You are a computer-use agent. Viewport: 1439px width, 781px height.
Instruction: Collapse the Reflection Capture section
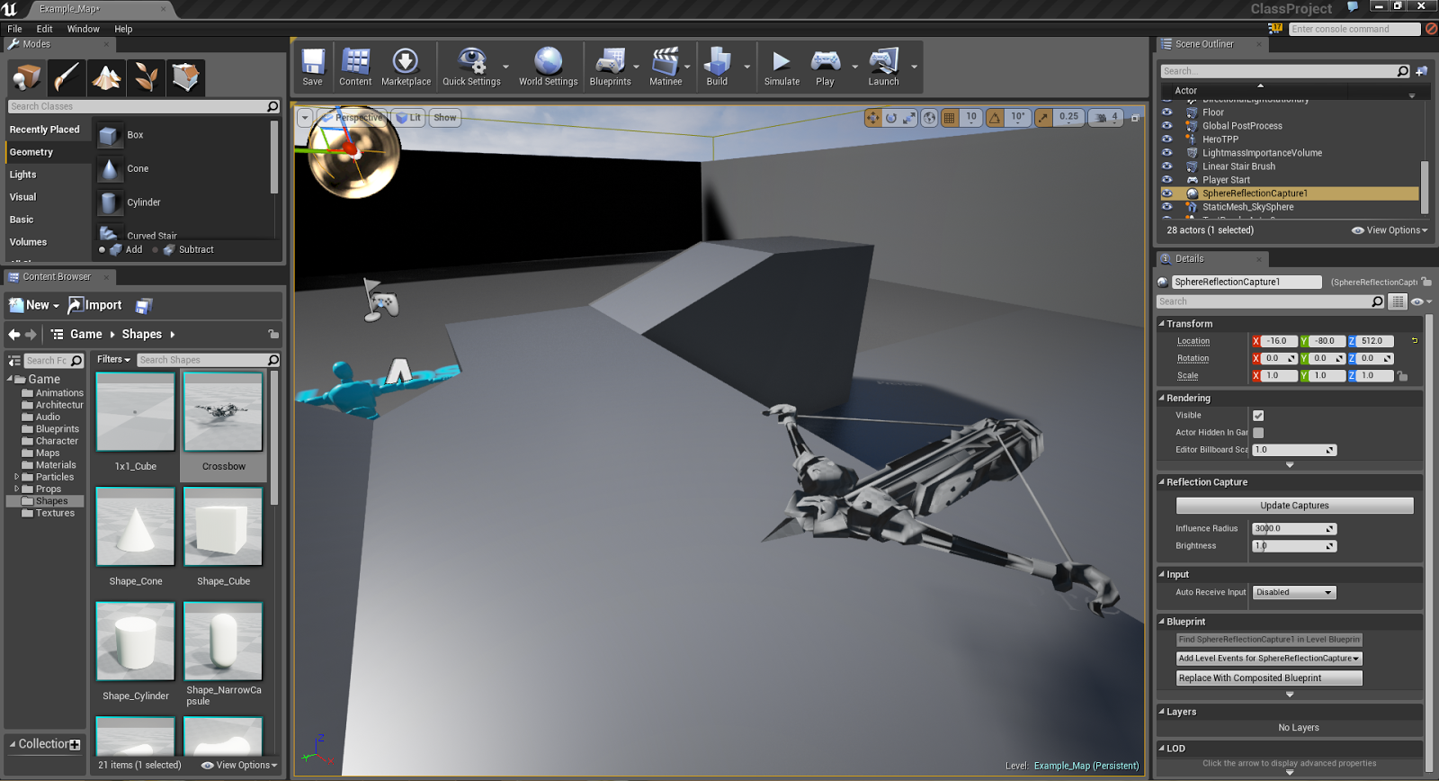click(1161, 482)
